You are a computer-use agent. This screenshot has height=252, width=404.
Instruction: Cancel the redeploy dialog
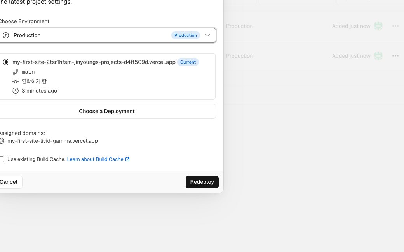9,182
